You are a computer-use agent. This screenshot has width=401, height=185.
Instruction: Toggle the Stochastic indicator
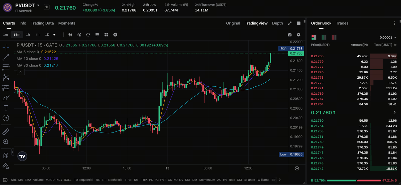[115, 180]
